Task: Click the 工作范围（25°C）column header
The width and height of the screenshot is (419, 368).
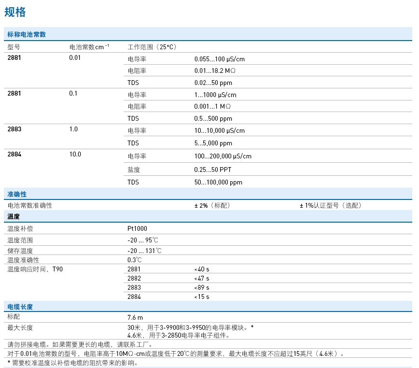Action: (152, 47)
